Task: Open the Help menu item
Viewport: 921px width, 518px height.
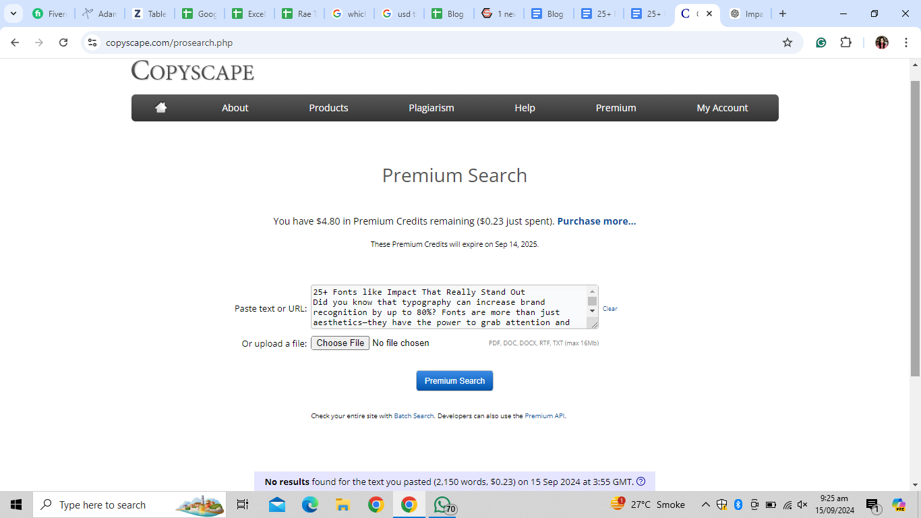Action: pyautogui.click(x=525, y=108)
